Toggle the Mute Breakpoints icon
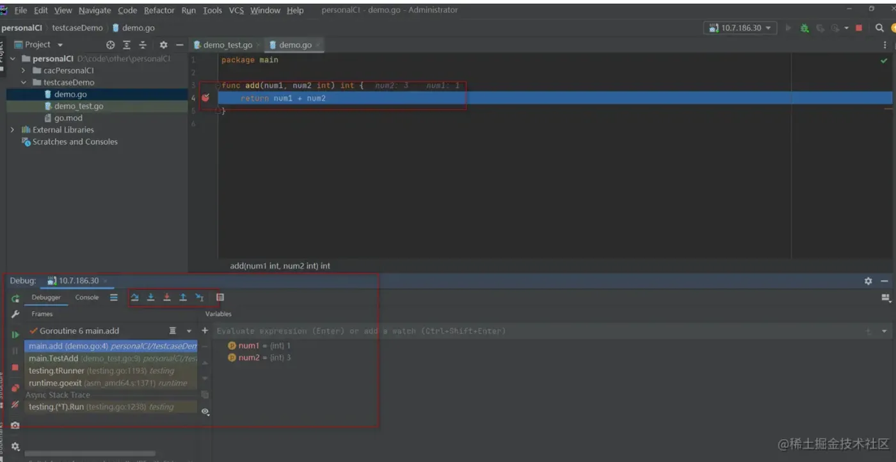 tap(15, 404)
